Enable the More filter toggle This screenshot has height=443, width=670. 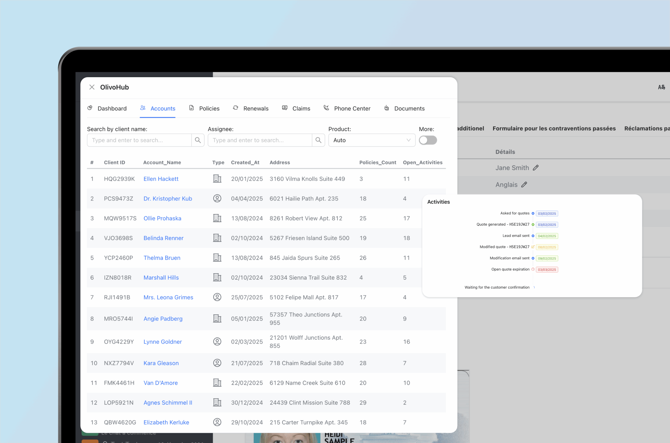[x=428, y=140]
